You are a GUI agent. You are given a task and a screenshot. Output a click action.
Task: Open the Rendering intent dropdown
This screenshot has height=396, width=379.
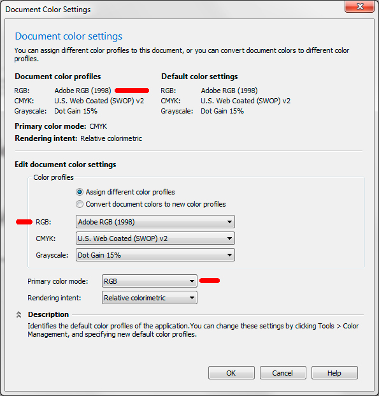(150, 298)
